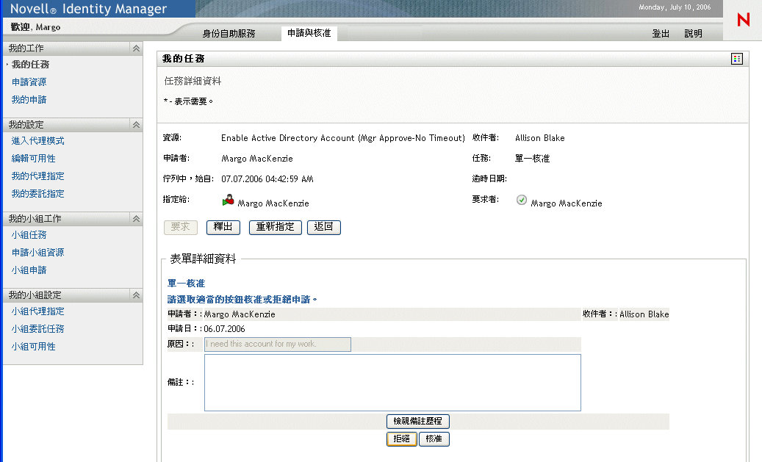This screenshot has height=462, width=762.
Task: Open 申請小組資源
Action: 38,253
